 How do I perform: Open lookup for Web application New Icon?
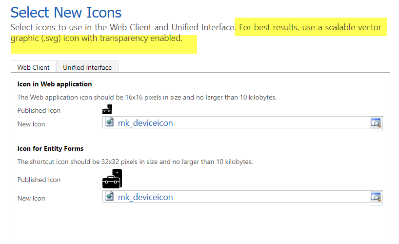(376, 123)
